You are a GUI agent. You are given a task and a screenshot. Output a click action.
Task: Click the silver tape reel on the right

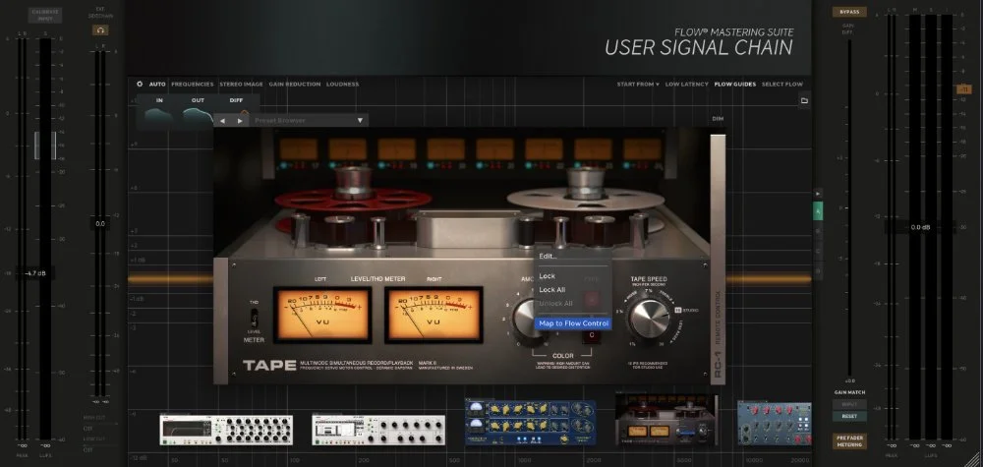tap(586, 200)
